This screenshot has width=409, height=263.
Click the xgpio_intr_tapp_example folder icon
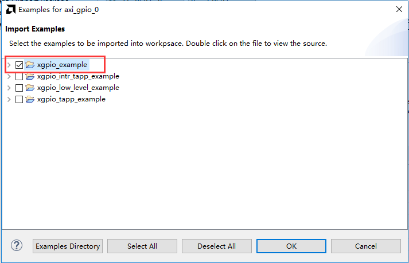click(30, 76)
